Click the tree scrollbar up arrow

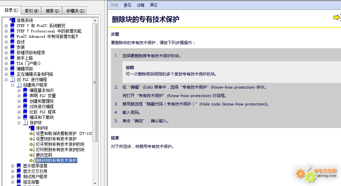[x=95, y=21]
